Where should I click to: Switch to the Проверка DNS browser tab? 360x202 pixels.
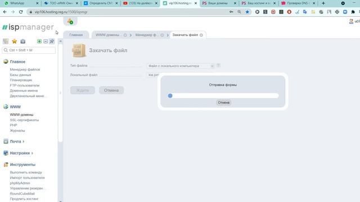point(298,3)
